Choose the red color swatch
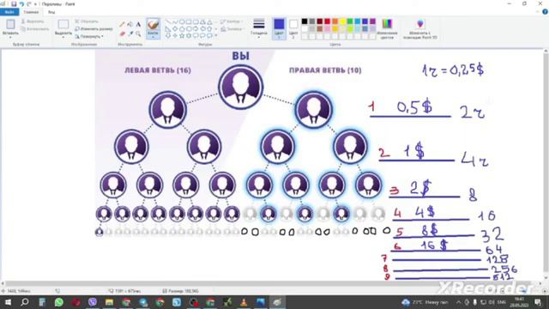 pyautogui.click(x=328, y=21)
